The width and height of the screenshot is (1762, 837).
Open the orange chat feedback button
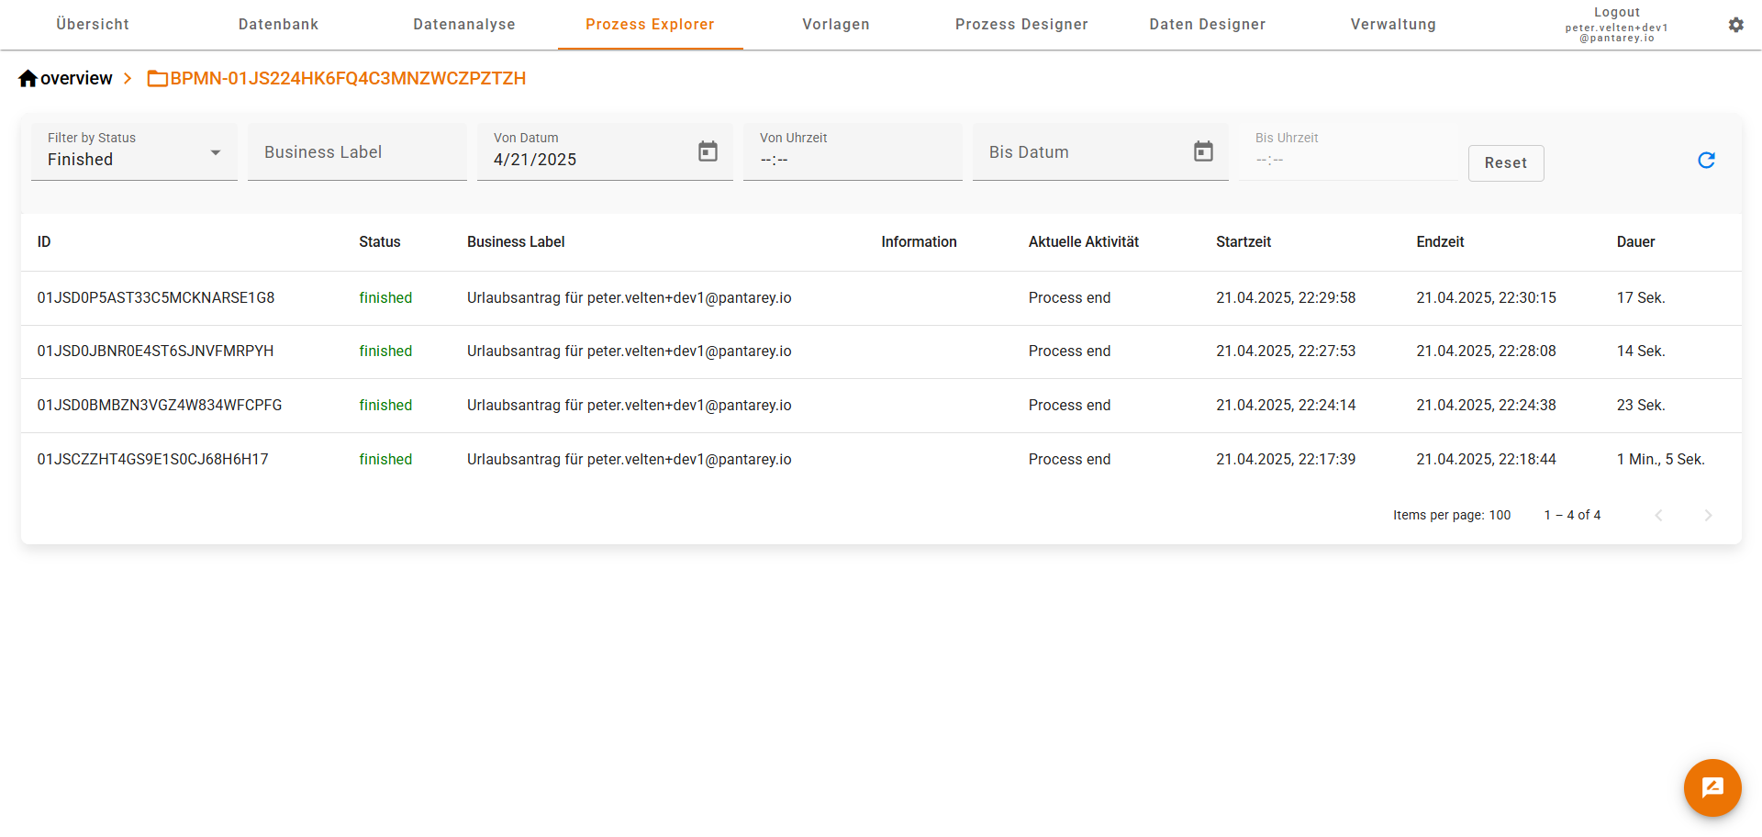point(1712,787)
